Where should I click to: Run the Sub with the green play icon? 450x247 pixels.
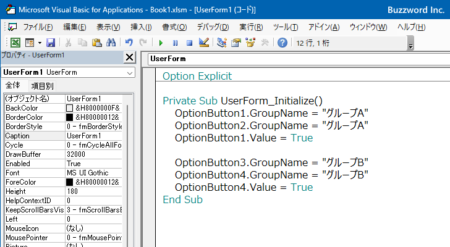161,43
